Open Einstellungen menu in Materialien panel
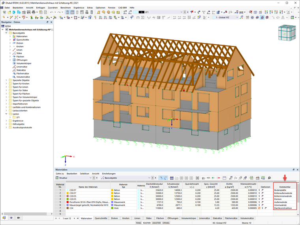 (109, 174)
